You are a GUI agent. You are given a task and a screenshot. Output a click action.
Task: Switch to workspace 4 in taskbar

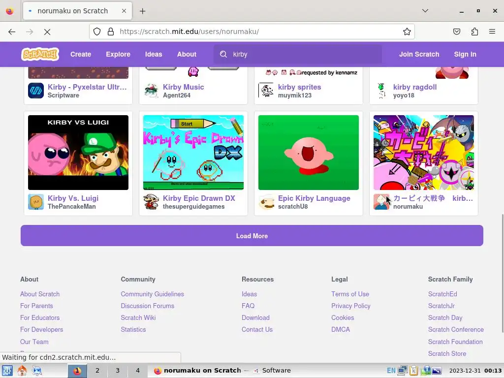(138, 370)
